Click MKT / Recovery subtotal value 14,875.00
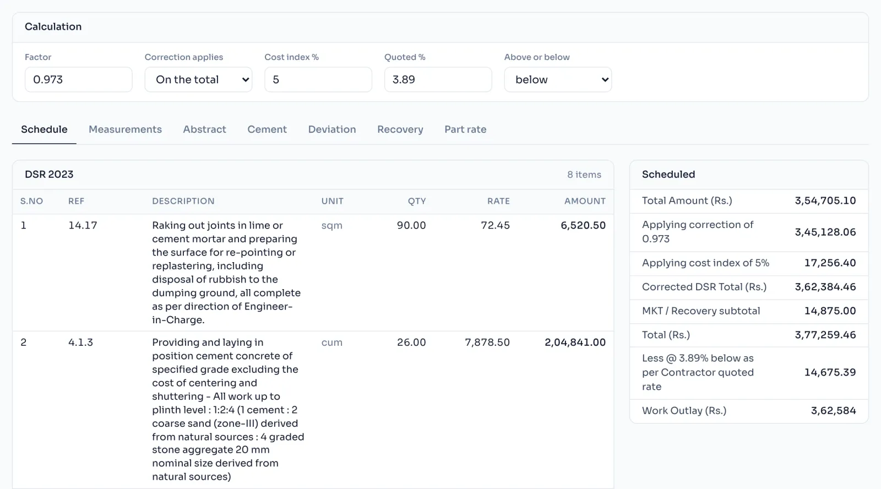This screenshot has width=881, height=489. (x=830, y=311)
